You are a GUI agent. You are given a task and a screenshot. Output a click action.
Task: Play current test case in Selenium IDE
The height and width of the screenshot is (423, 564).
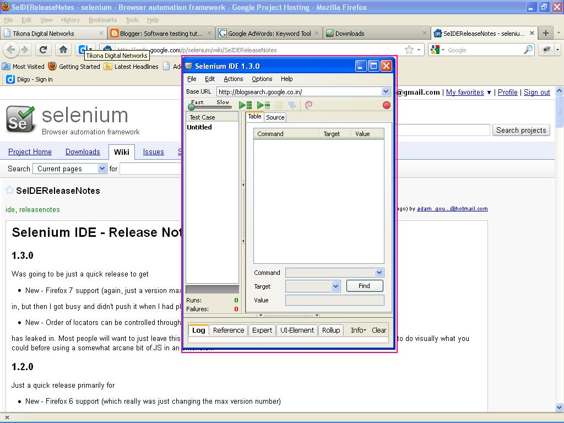click(263, 105)
